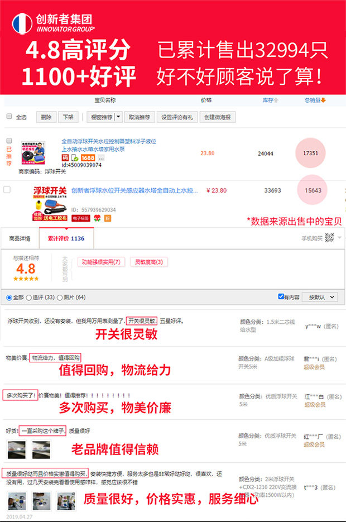Select the 全部 radio button
Image resolution: width=346 pixels, height=522 pixels.
point(9,298)
